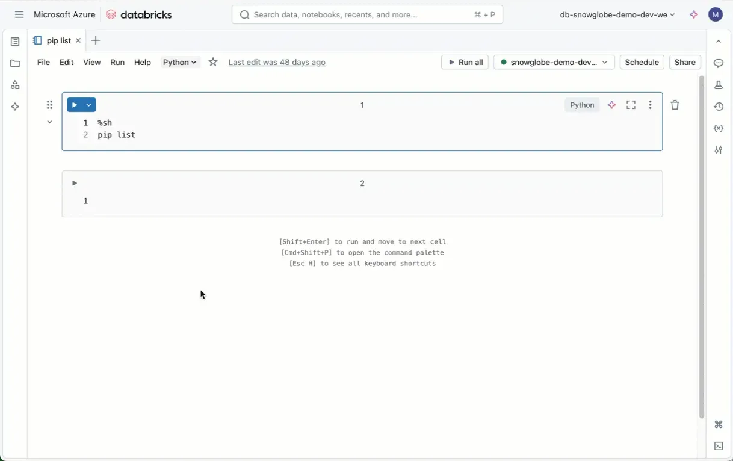This screenshot has width=733, height=461.
Task: Favorite the notebook with the star icon
Action: (x=213, y=62)
